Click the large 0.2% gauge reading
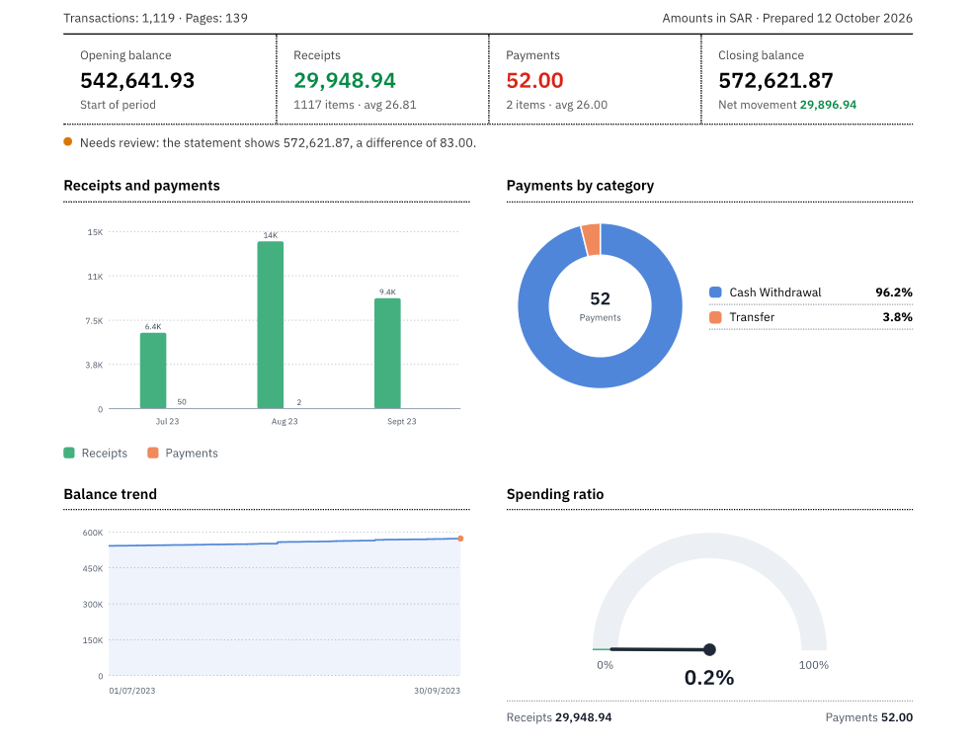The width and height of the screenshot is (975, 751). (x=709, y=678)
